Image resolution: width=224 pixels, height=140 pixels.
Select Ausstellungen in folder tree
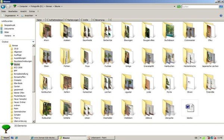pos(20,58)
